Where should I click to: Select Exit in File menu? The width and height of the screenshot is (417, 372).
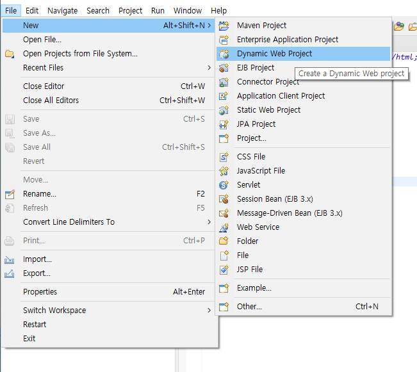[x=108, y=339]
